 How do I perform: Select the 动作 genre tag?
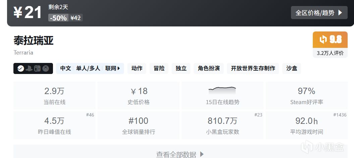pyautogui.click(x=137, y=69)
